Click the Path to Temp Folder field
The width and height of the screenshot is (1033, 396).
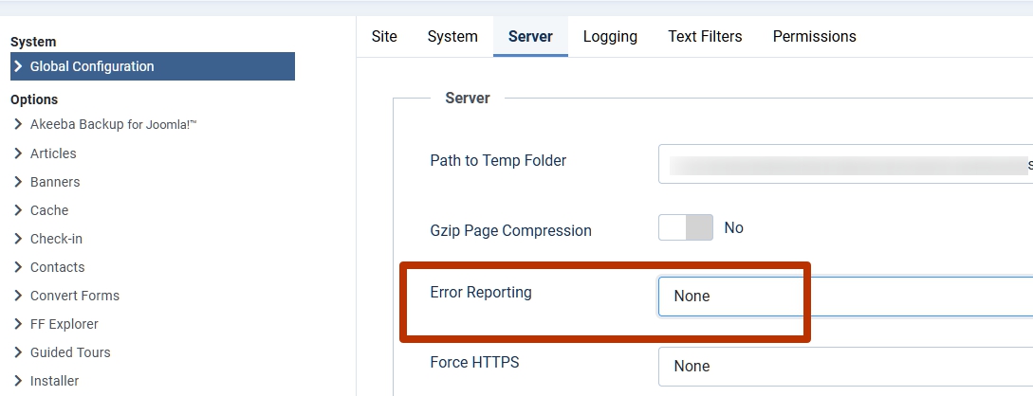click(844, 164)
